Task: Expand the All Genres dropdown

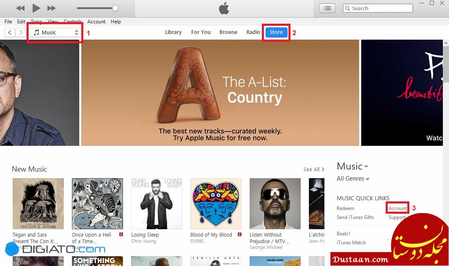Action: point(353,179)
